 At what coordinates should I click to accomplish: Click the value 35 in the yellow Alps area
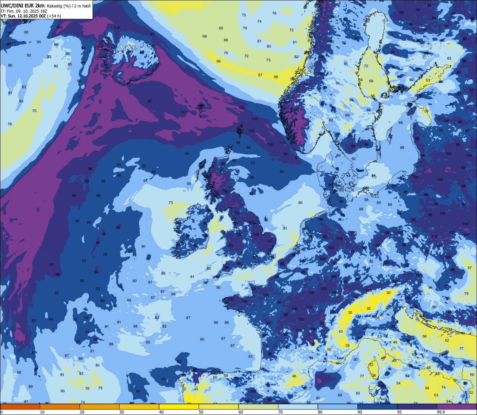click(x=350, y=313)
